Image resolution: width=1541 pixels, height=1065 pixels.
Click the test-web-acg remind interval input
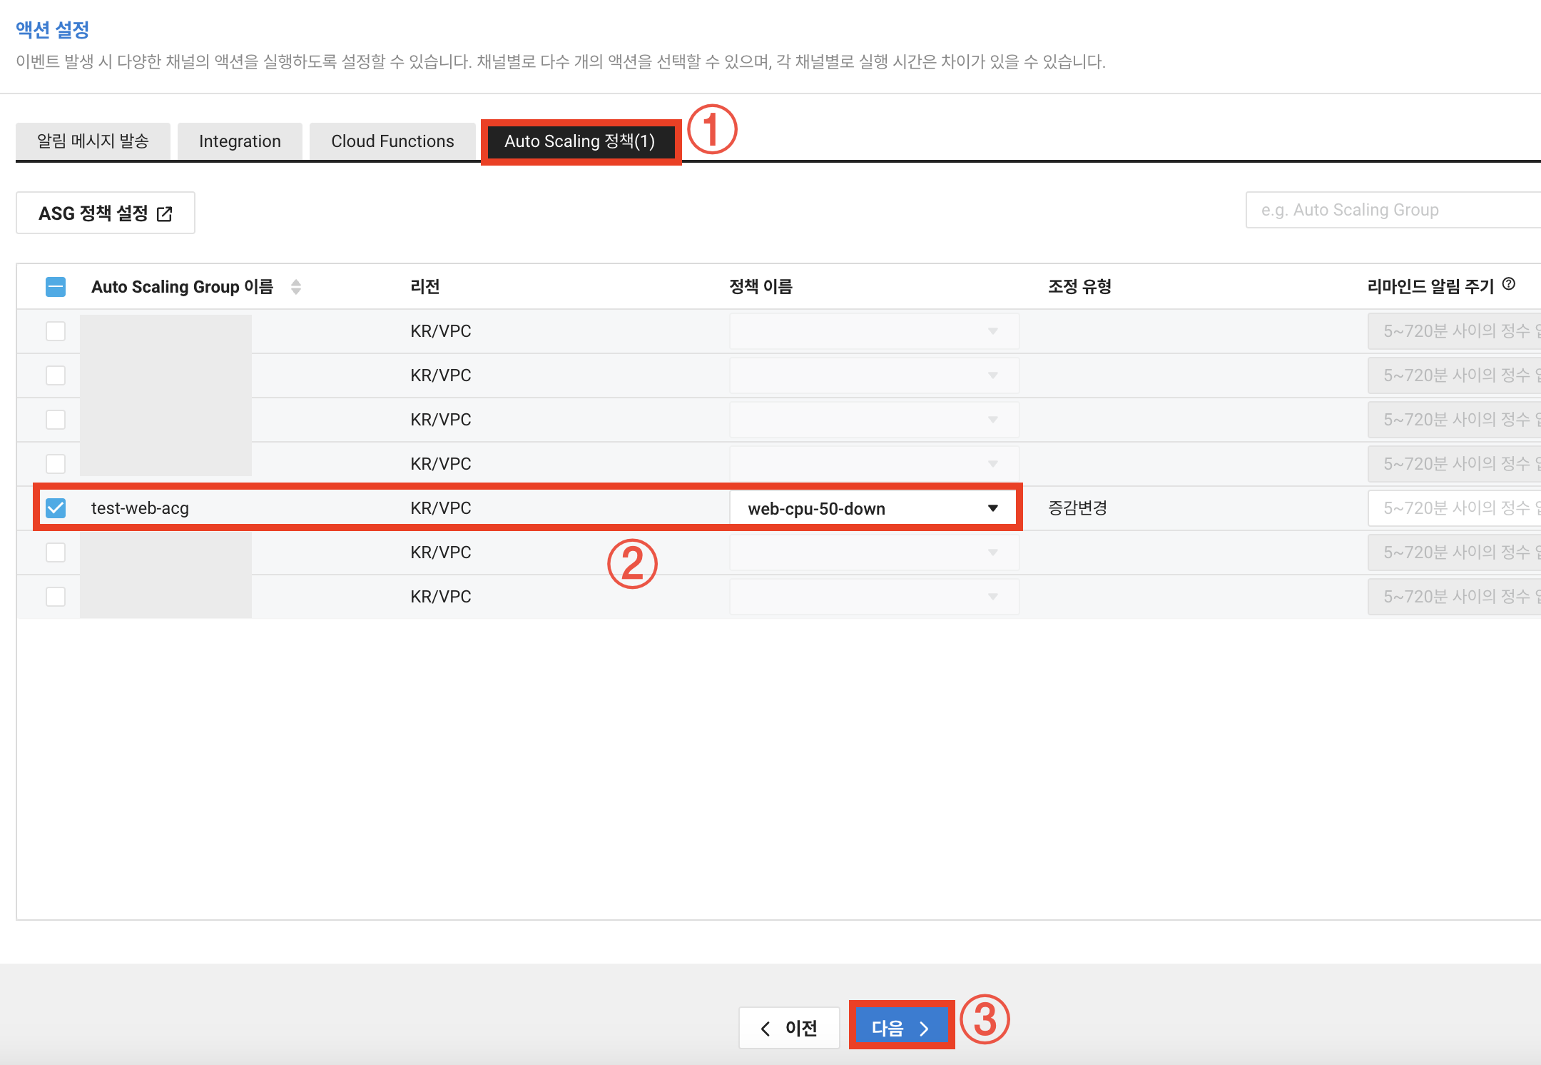tap(1455, 508)
